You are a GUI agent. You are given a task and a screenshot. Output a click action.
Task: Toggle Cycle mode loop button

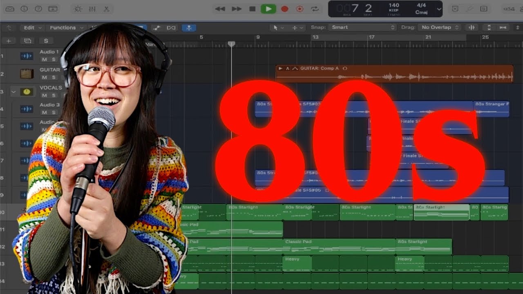click(315, 9)
